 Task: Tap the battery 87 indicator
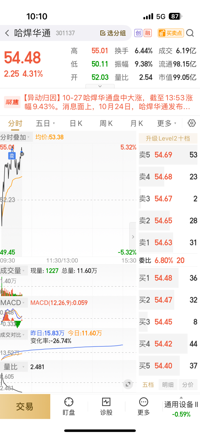(175, 16)
